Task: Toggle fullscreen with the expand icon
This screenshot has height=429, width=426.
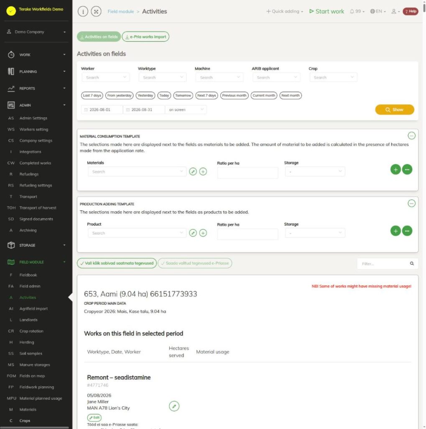Action: coord(96,11)
